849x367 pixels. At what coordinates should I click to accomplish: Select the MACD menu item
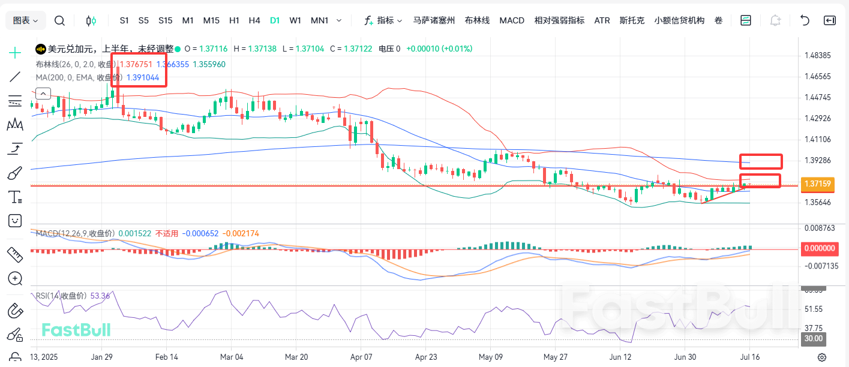click(512, 20)
